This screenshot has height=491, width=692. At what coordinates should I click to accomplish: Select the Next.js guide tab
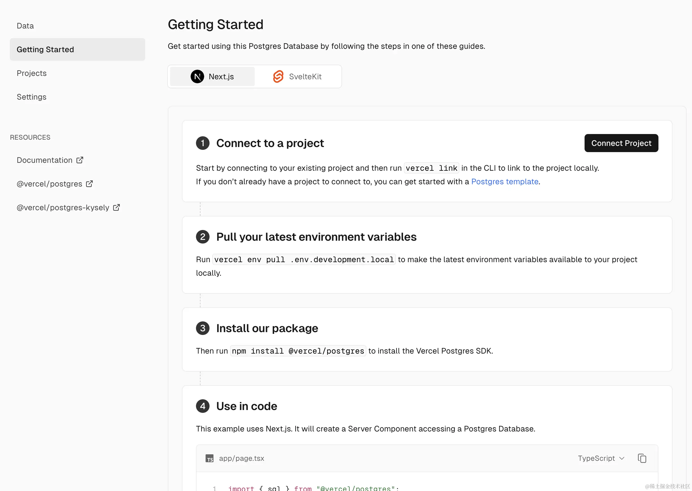click(212, 76)
